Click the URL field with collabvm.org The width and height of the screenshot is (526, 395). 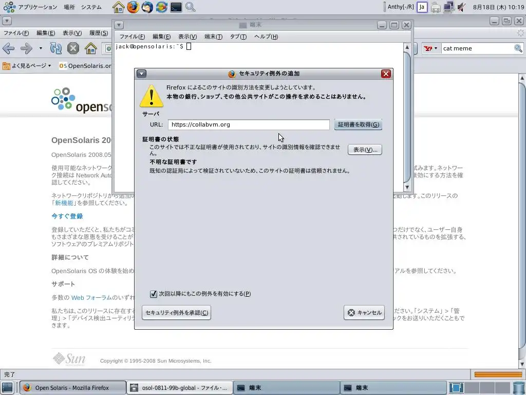(249, 124)
